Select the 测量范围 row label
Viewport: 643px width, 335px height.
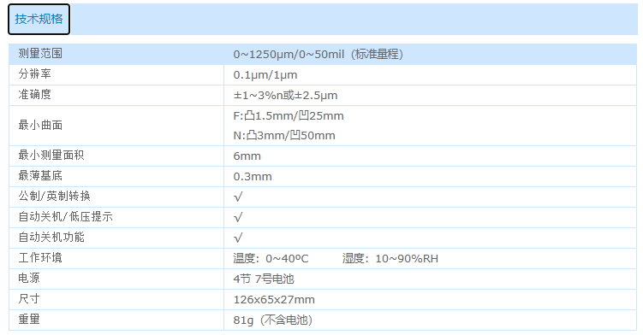(x=40, y=54)
